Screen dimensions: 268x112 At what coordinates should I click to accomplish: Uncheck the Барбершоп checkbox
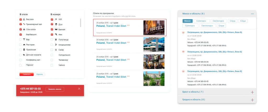[x=21, y=34]
